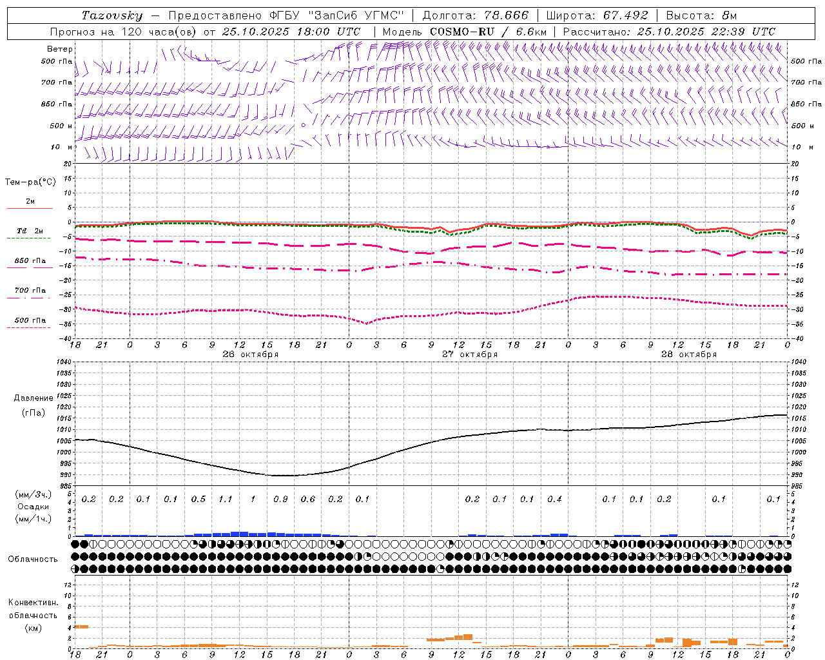Click the precipitation value '0.6'
The image size is (825, 660).
pyautogui.click(x=308, y=499)
